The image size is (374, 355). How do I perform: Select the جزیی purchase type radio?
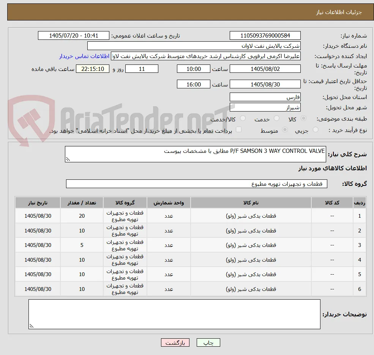(x=316, y=130)
